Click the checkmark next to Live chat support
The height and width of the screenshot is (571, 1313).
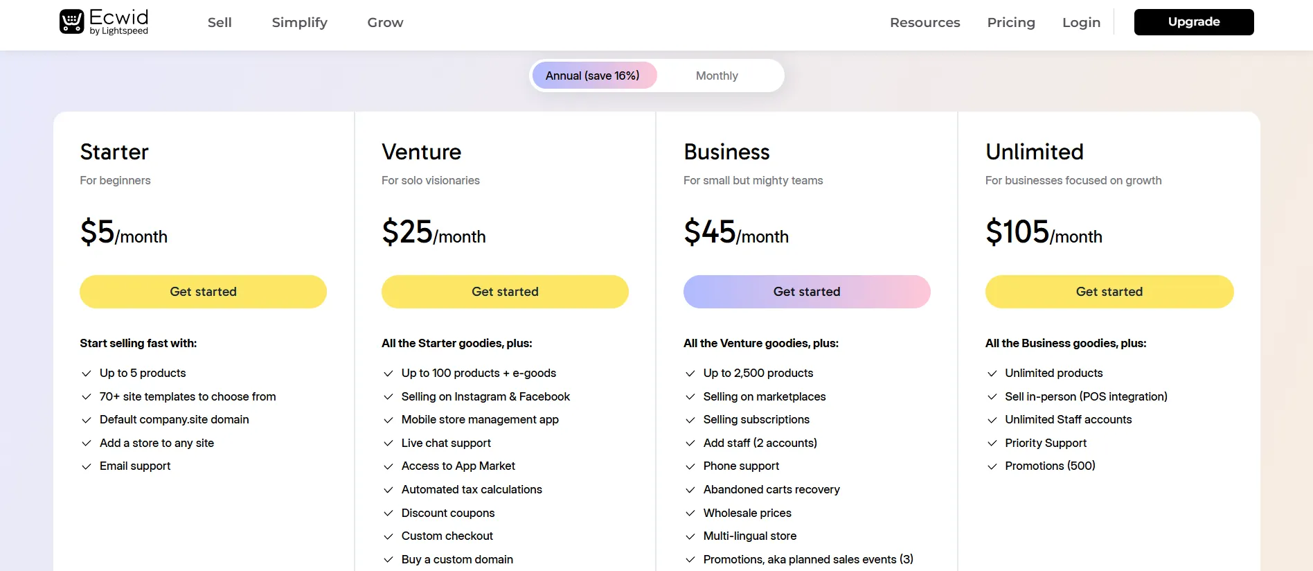click(388, 443)
